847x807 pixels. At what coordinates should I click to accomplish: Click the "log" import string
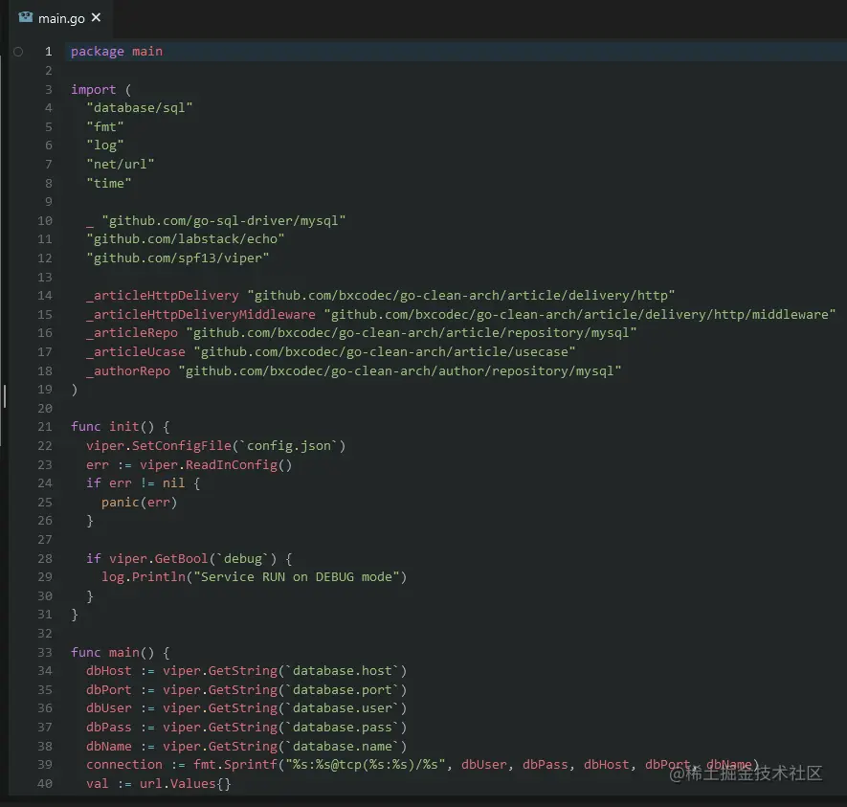104,146
